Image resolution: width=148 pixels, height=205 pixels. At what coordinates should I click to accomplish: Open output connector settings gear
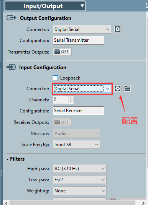(x=118, y=29)
